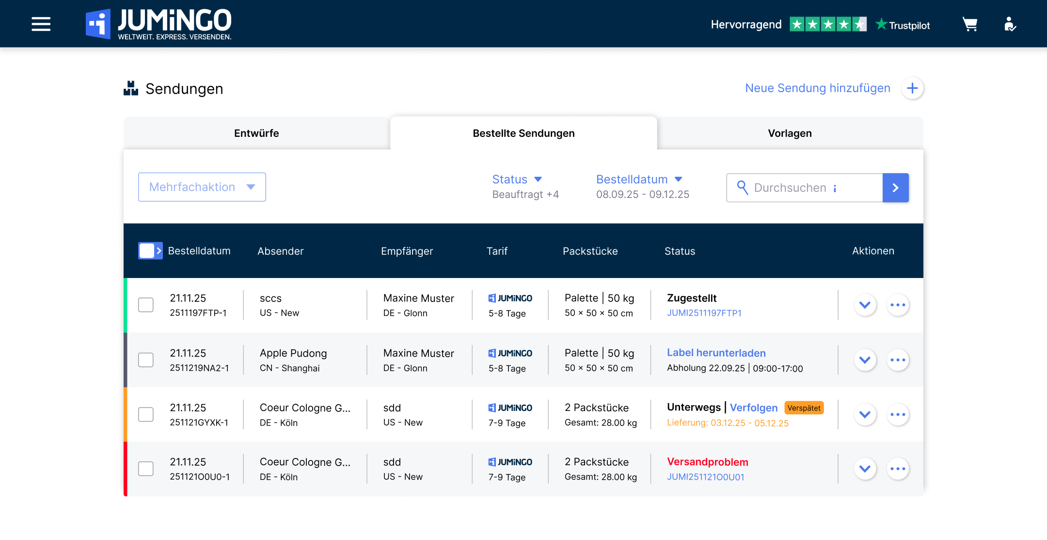Click the search info icon

pos(835,188)
